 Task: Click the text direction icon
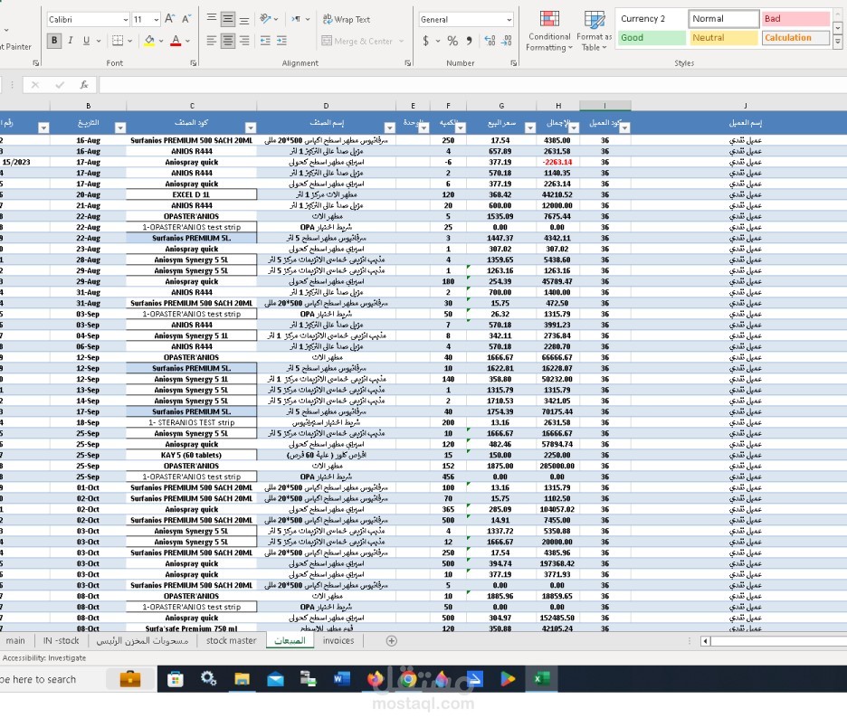[x=296, y=19]
